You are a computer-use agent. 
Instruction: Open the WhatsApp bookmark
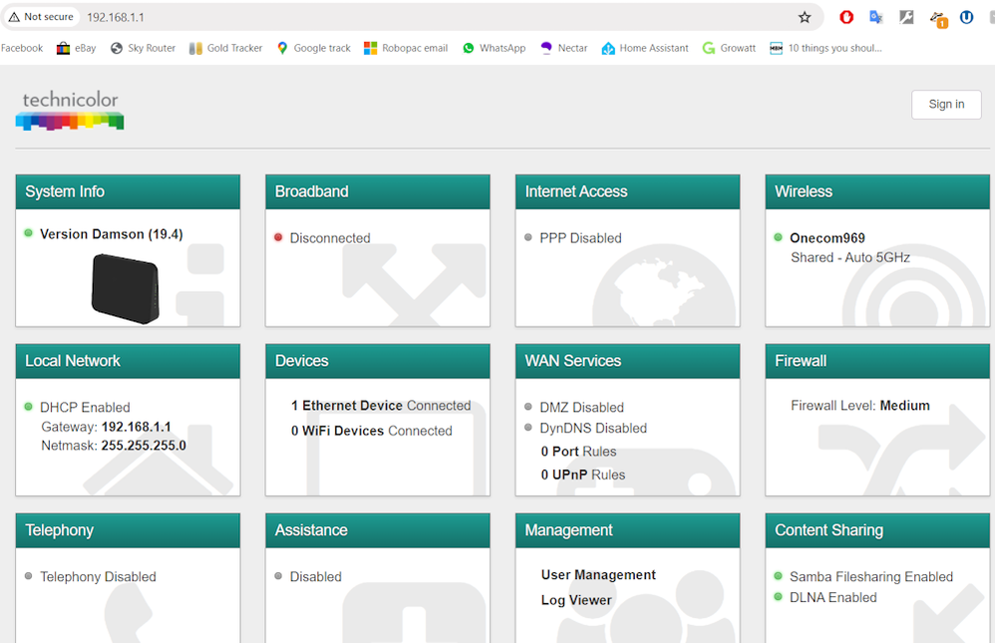494,48
